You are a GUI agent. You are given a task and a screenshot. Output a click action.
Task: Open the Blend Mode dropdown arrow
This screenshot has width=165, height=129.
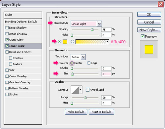coord(99,24)
